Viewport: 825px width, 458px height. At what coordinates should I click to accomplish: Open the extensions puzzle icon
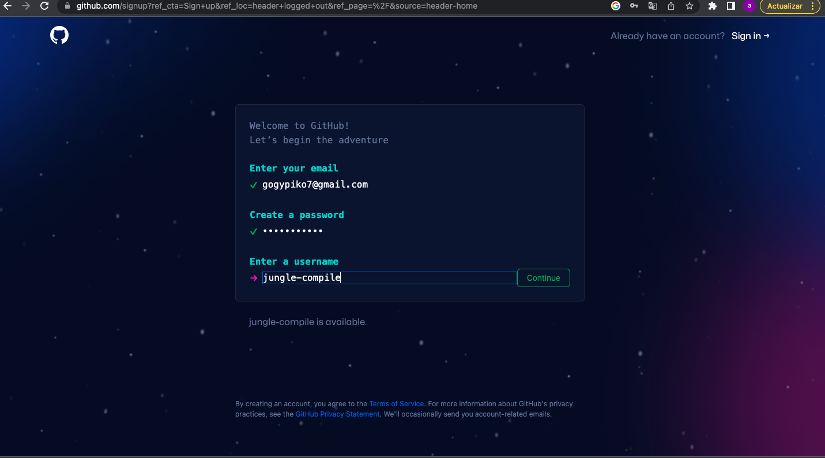713,6
